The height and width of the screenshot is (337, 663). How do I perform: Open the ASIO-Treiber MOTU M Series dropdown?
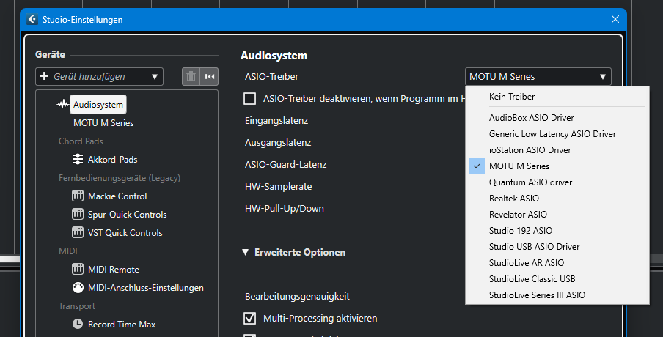(538, 77)
